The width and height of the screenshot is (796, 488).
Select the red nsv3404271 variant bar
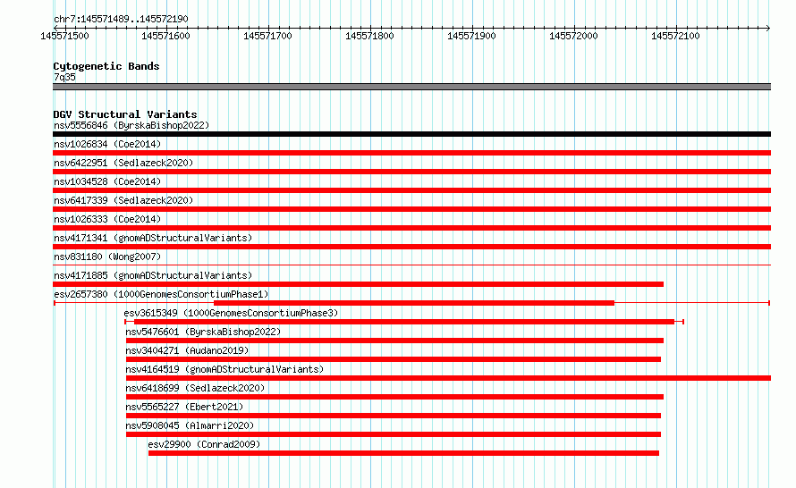[x=394, y=359]
